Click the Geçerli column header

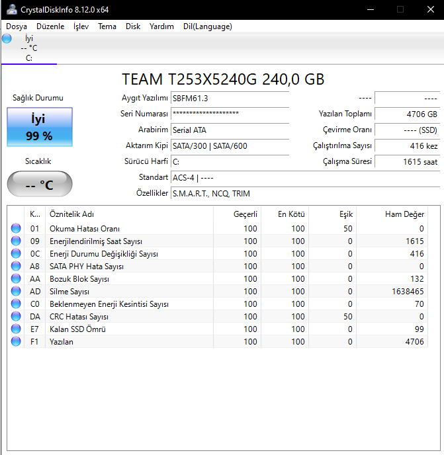click(x=238, y=214)
